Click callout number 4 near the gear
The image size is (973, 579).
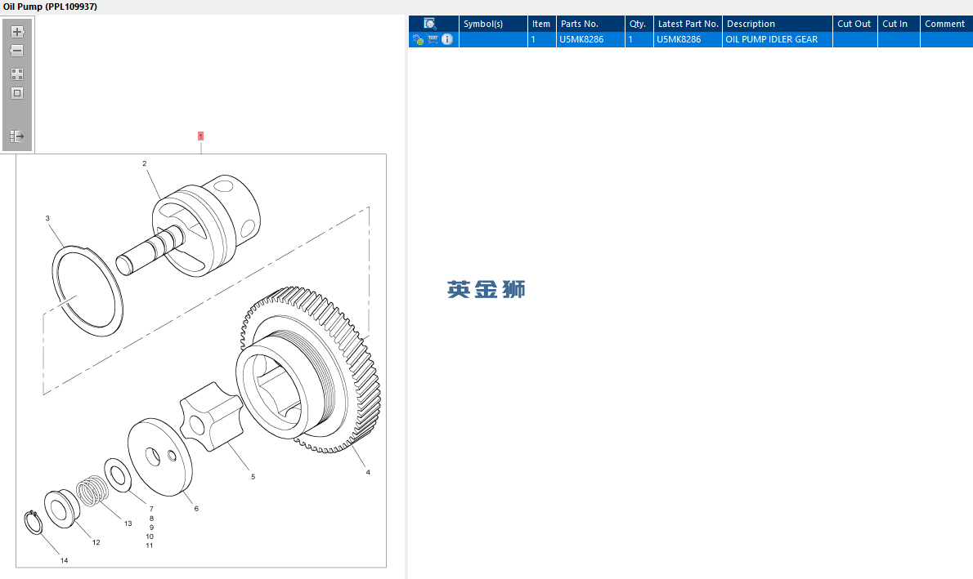pyautogui.click(x=368, y=472)
